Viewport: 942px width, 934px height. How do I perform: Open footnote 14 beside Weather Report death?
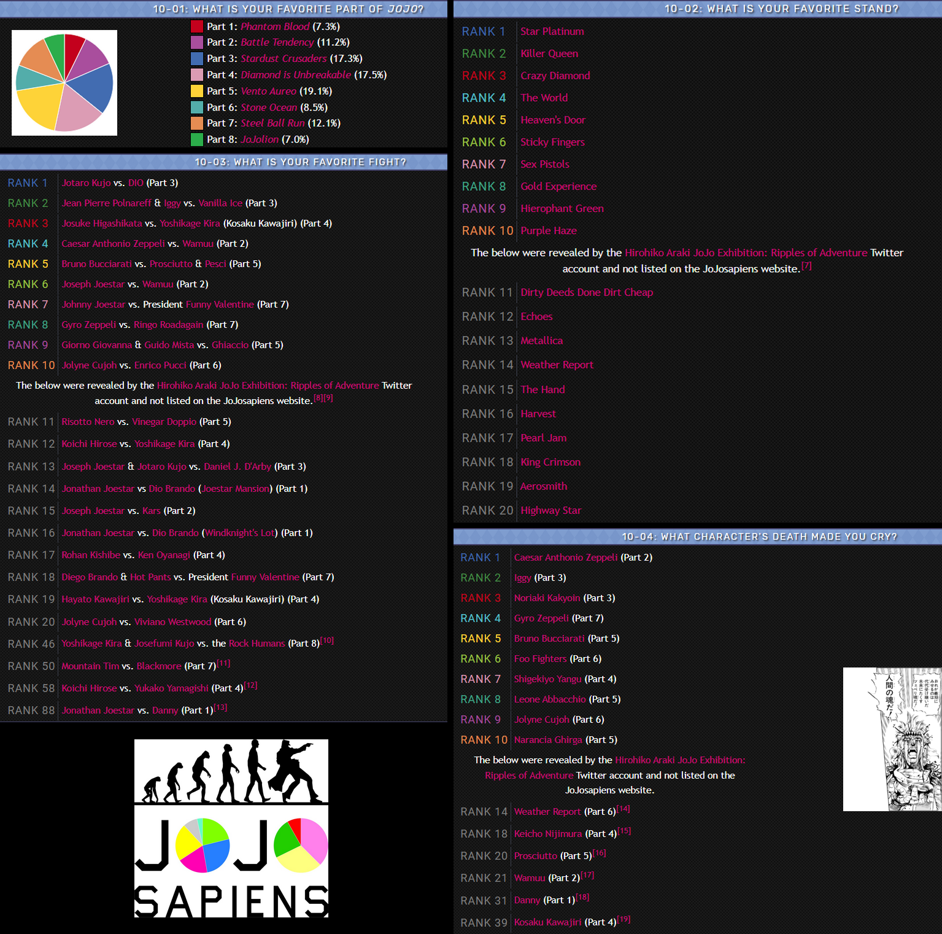pos(623,809)
